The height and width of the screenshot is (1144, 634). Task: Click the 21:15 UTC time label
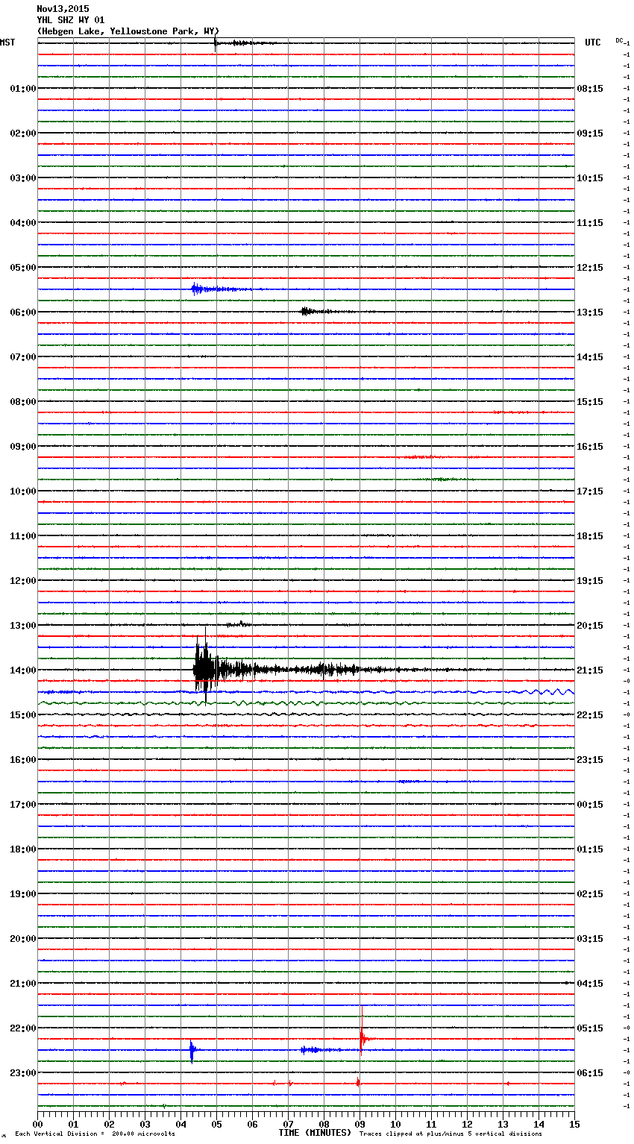coord(590,670)
